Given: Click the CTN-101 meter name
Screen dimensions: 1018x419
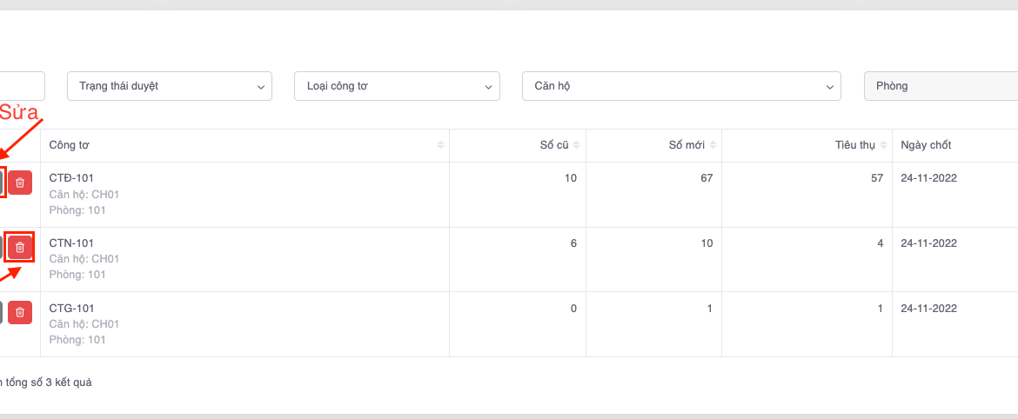Looking at the screenshot, I should [71, 243].
